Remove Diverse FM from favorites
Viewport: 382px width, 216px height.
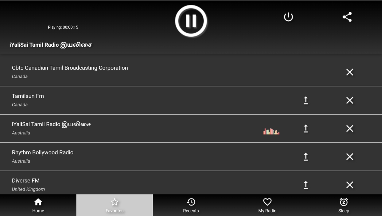point(350,185)
